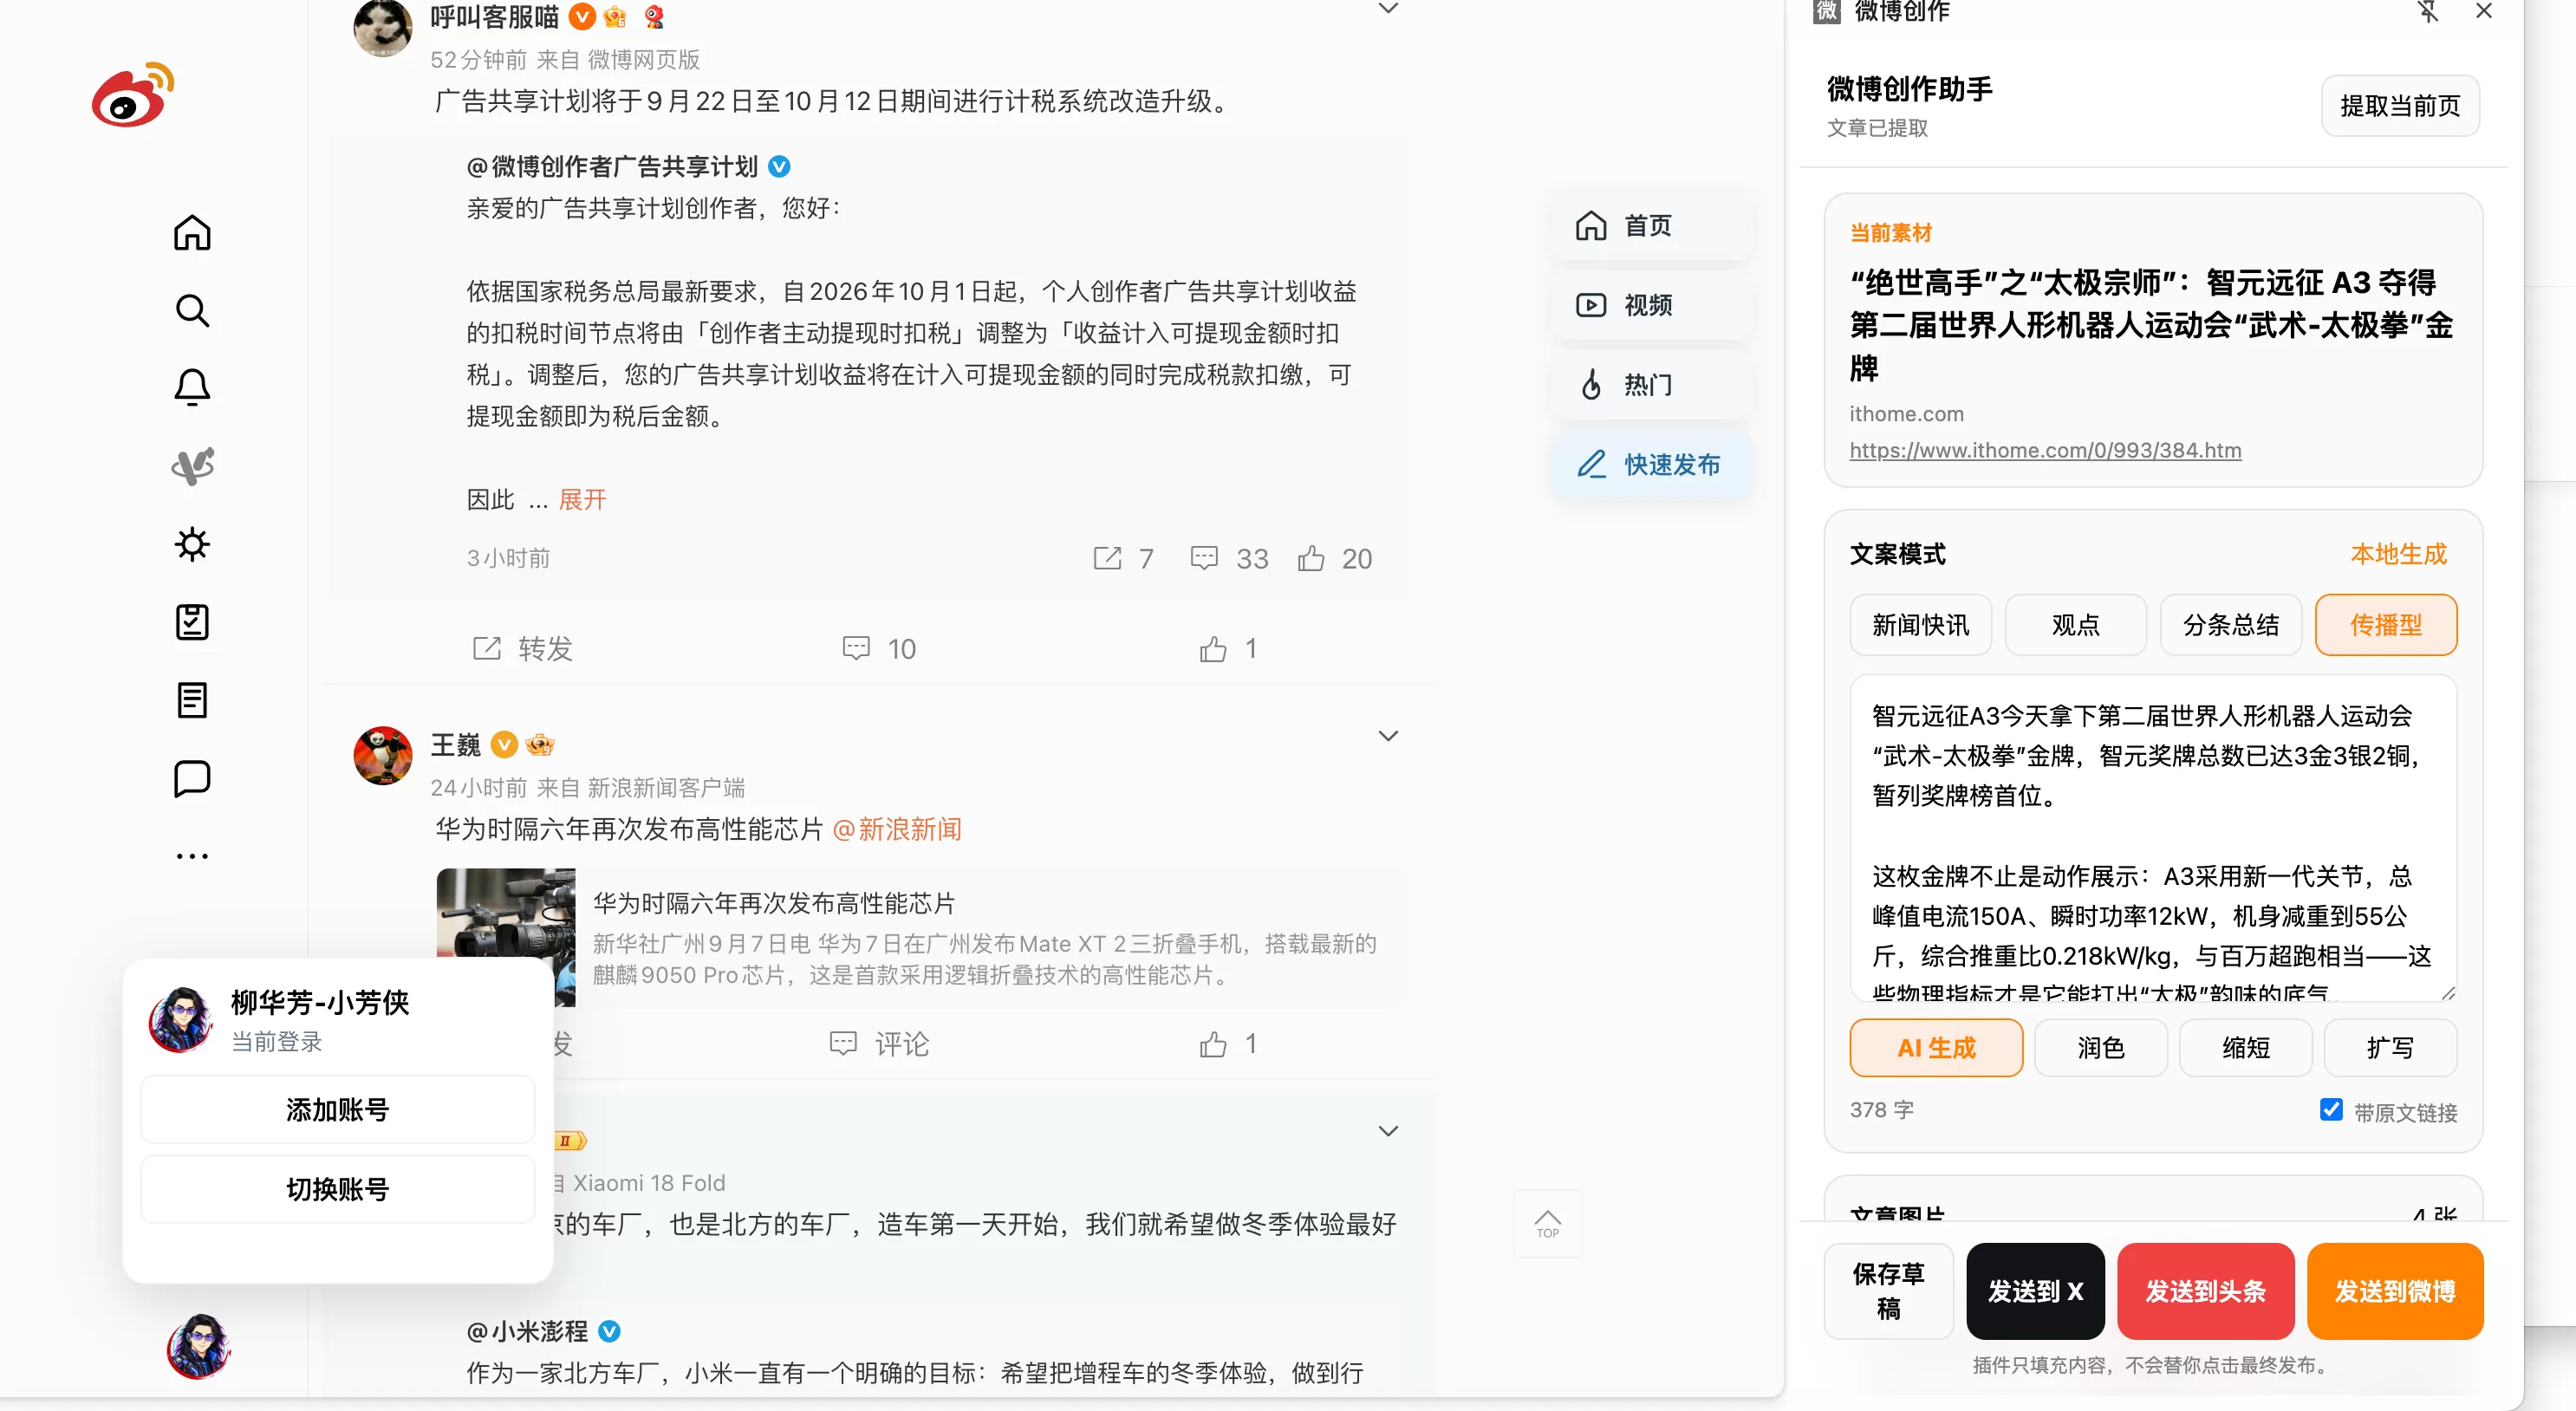This screenshot has width=2576, height=1411.
Task: Select the 新闻快讯 copy mode
Action: [1920, 625]
